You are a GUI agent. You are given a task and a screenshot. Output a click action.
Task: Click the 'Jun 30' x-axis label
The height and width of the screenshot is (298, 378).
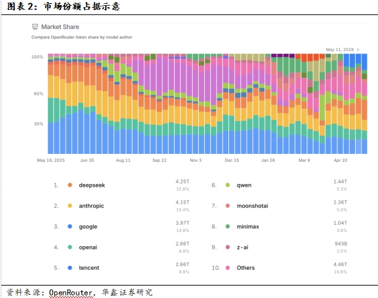pyautogui.click(x=87, y=160)
